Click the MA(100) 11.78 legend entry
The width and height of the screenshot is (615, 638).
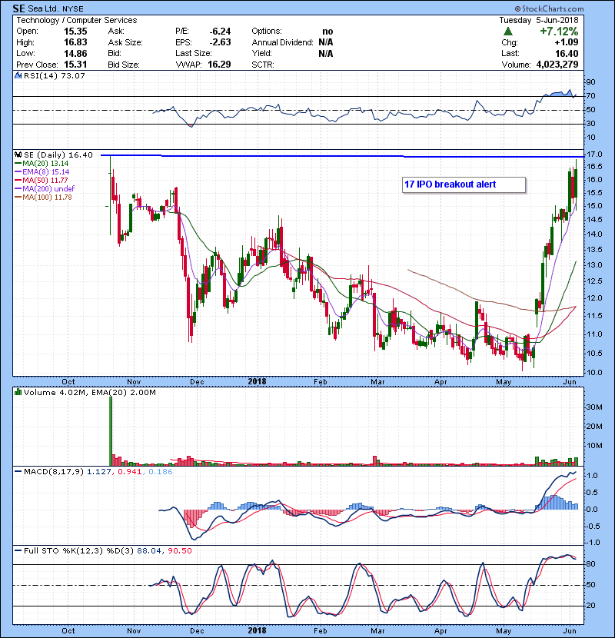click(x=43, y=198)
